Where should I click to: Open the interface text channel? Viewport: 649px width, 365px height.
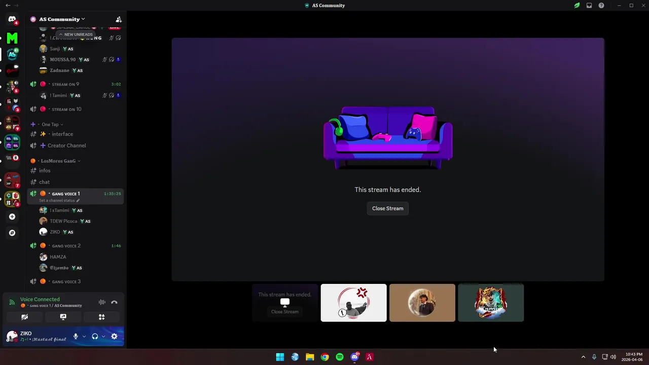[76, 134]
